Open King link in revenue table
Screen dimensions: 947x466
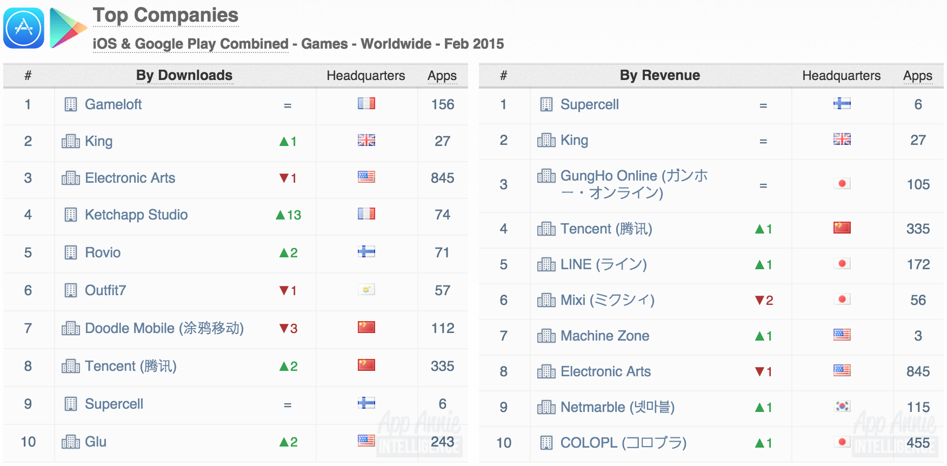[x=575, y=140]
